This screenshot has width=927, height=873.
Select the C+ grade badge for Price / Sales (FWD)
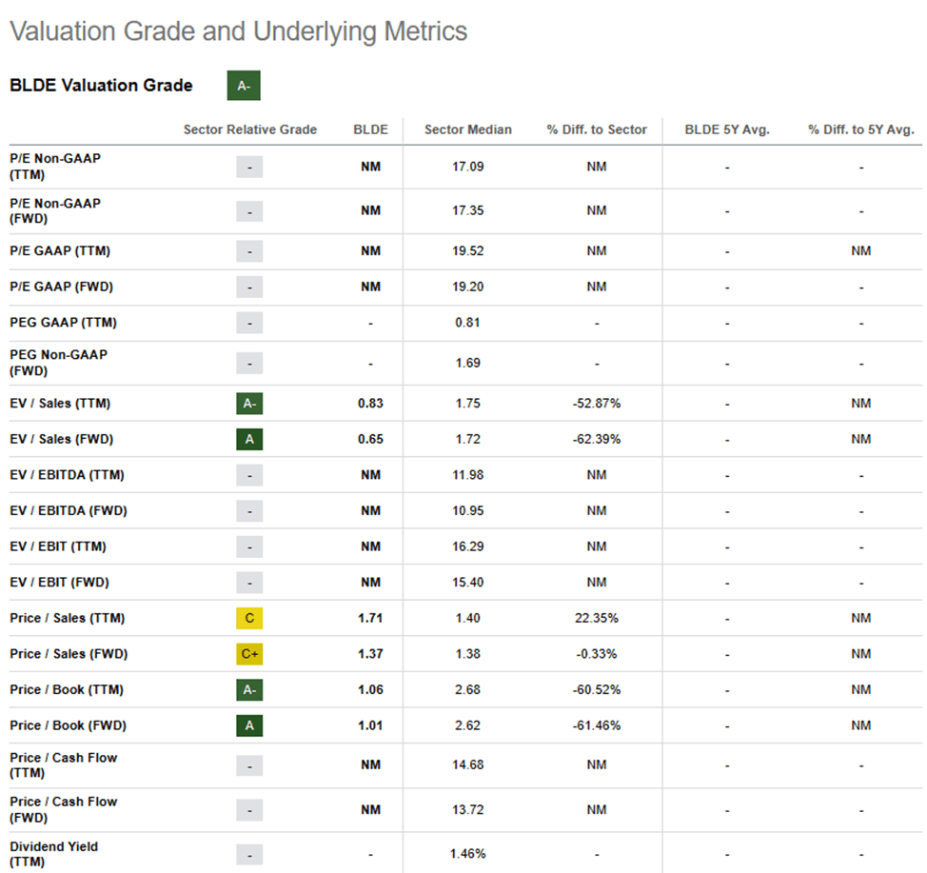pyautogui.click(x=249, y=654)
